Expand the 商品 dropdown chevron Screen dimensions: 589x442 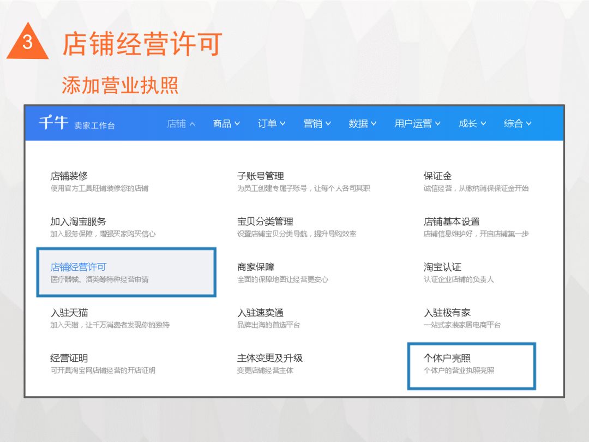click(x=237, y=123)
